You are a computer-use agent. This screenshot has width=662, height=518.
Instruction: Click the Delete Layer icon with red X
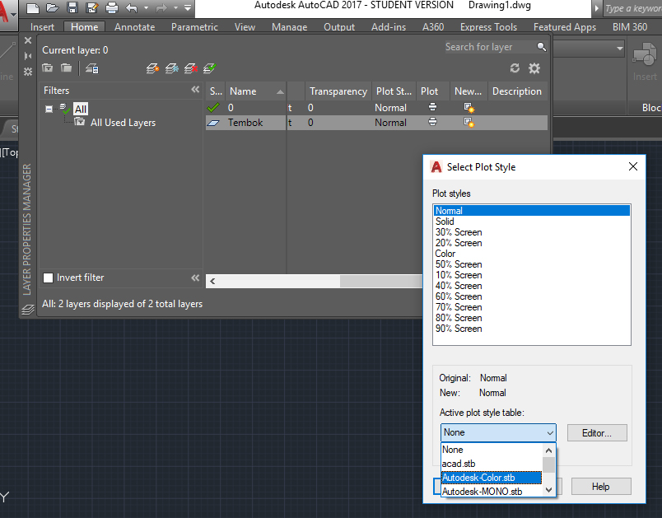pos(190,68)
